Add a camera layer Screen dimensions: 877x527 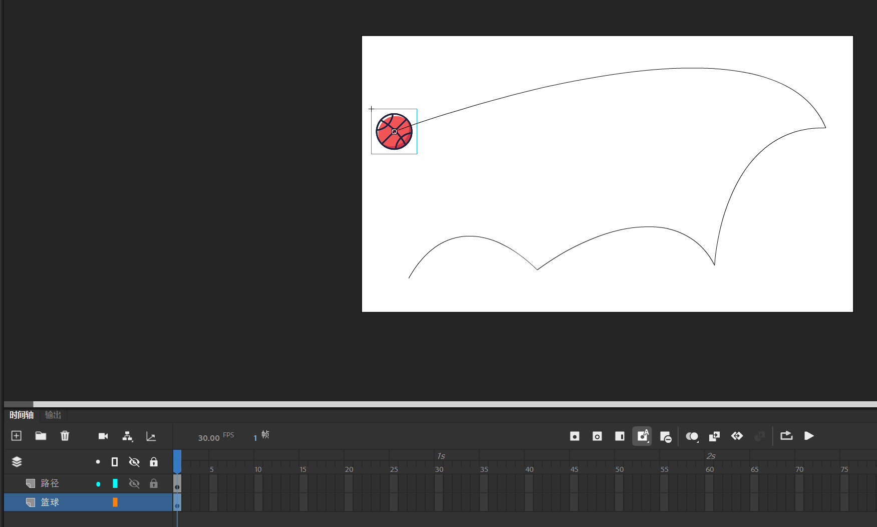coord(103,436)
